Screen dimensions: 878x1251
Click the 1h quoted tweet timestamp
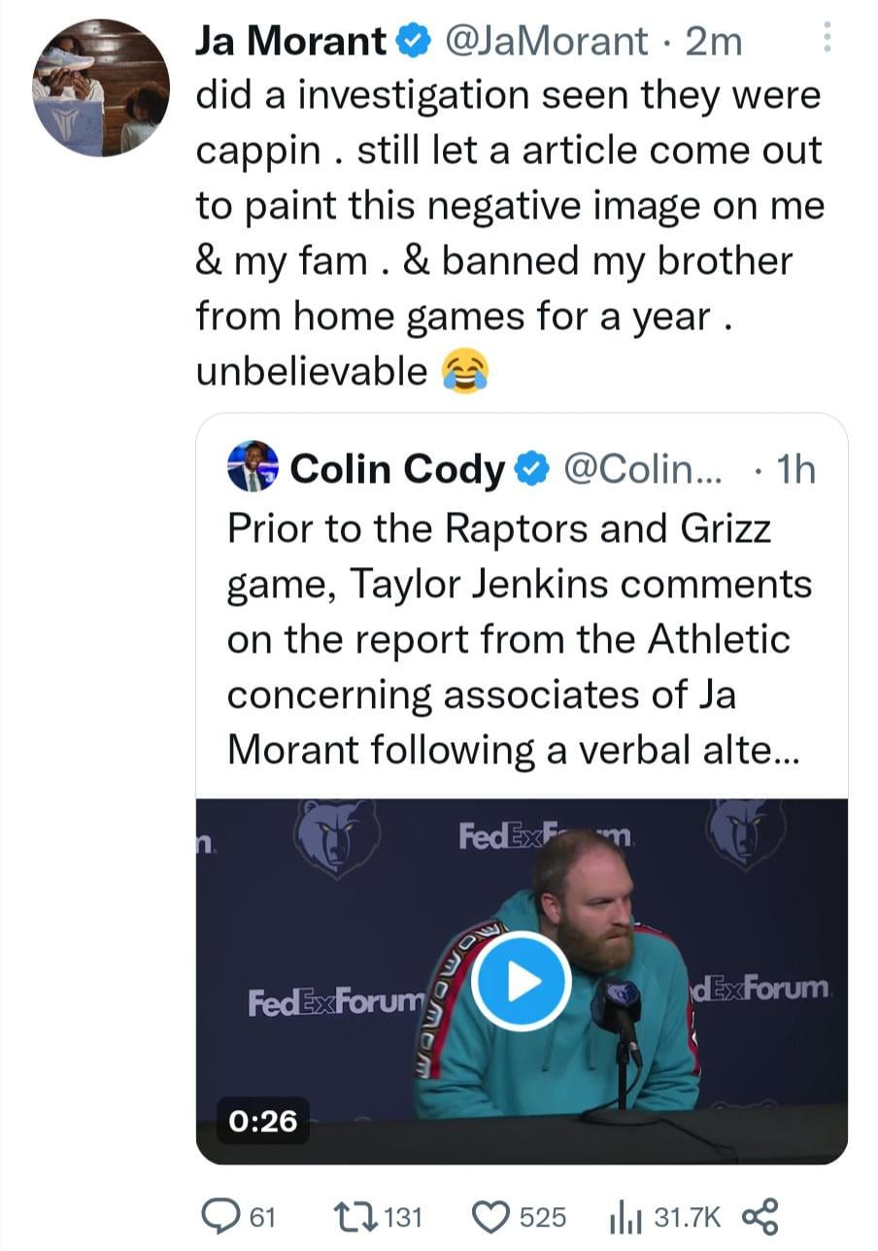(x=795, y=469)
